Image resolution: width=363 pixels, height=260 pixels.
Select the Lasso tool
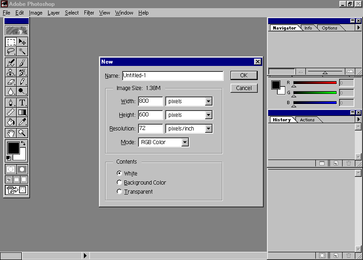tap(11, 51)
